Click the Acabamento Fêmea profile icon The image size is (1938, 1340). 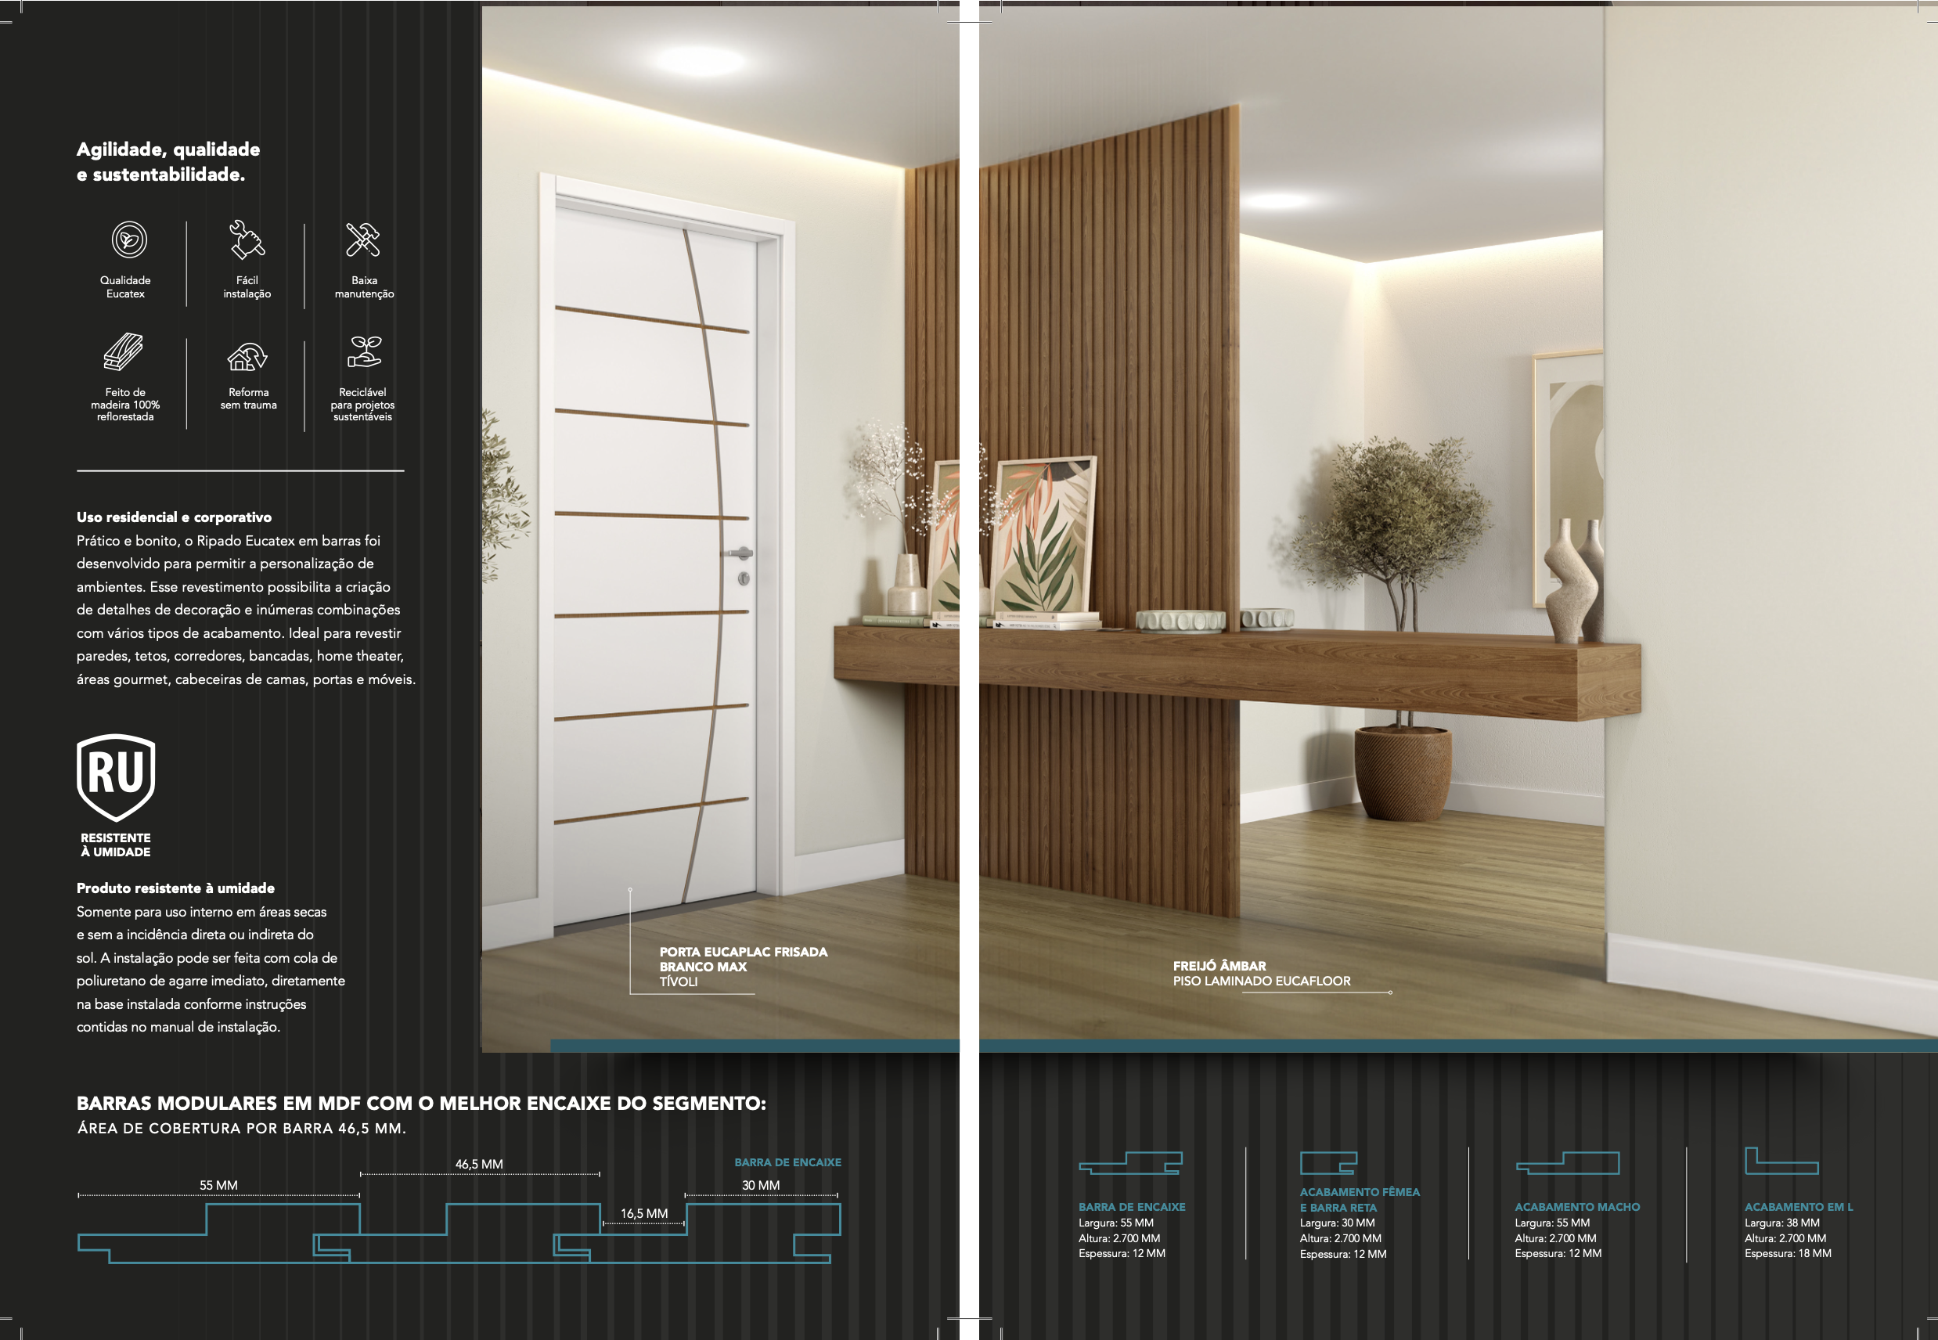[1328, 1163]
